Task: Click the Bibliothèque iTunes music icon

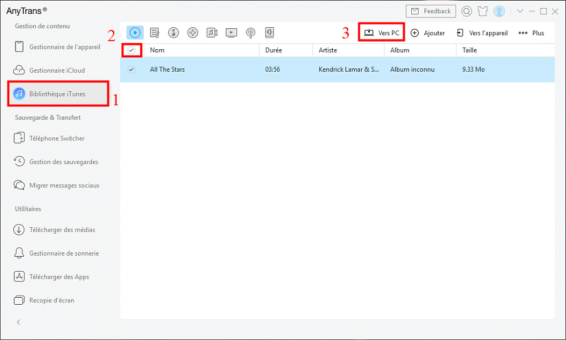Action: click(19, 94)
